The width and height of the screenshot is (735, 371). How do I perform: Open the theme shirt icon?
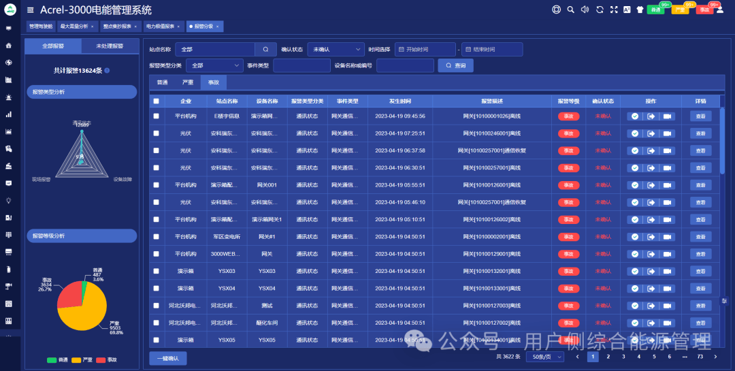(640, 10)
